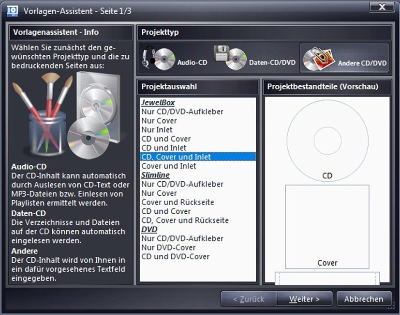Click the 'Weiter >' button
The width and height of the screenshot is (400, 315).
[x=304, y=299]
